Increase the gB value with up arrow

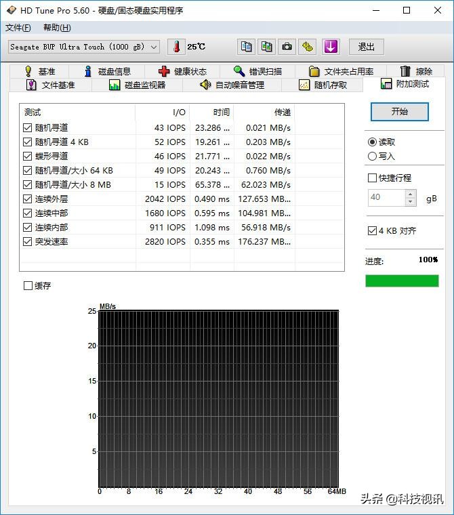410,194
